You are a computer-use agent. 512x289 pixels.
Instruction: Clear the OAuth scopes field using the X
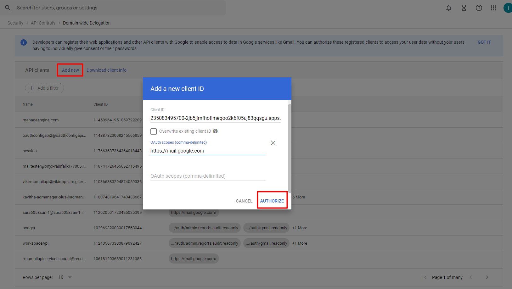pos(273,143)
